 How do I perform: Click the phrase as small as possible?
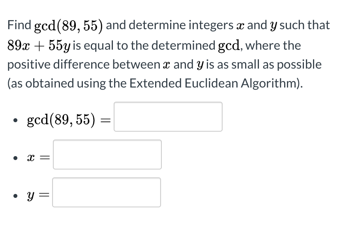coord(269,64)
